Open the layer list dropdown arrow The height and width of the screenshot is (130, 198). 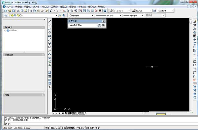56,15
